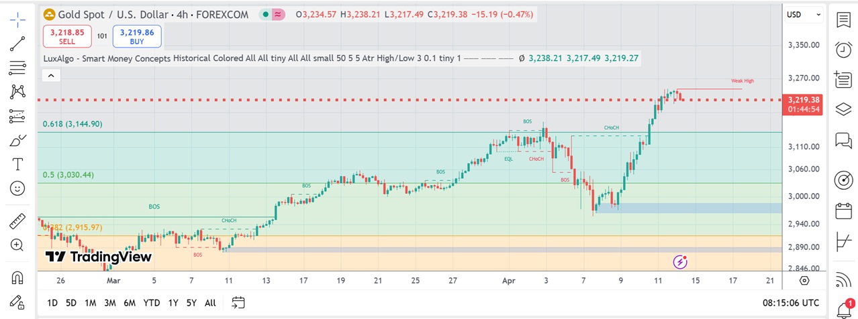The width and height of the screenshot is (858, 319).
Task: Pick the Measure ruler tool
Action: coord(17,220)
